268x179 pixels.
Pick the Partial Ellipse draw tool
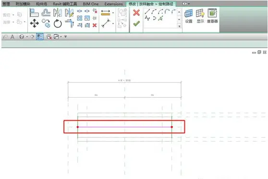(154, 18)
